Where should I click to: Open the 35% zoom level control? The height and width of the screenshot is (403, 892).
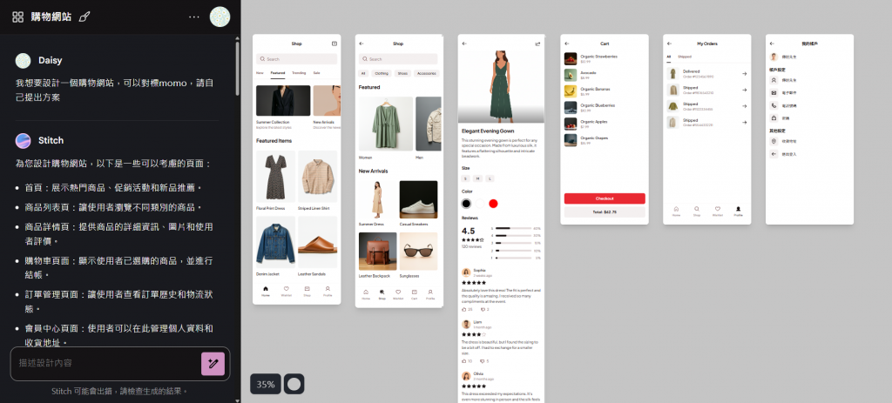point(265,384)
